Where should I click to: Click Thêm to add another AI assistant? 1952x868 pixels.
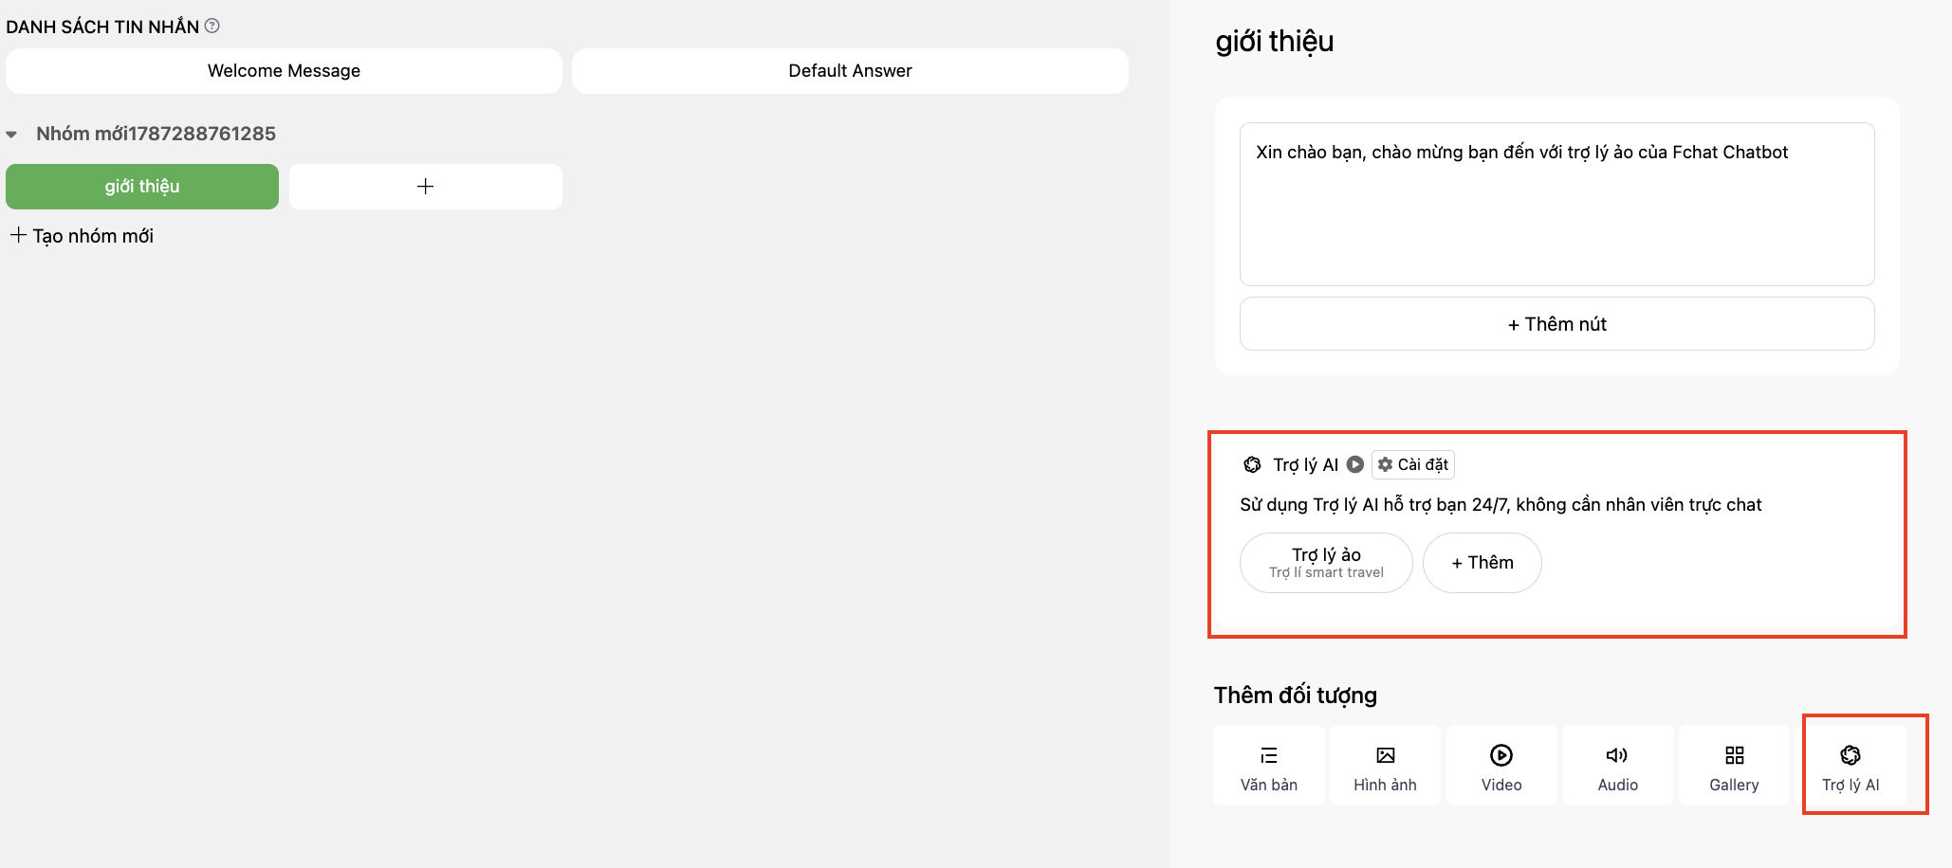coord(1482,563)
